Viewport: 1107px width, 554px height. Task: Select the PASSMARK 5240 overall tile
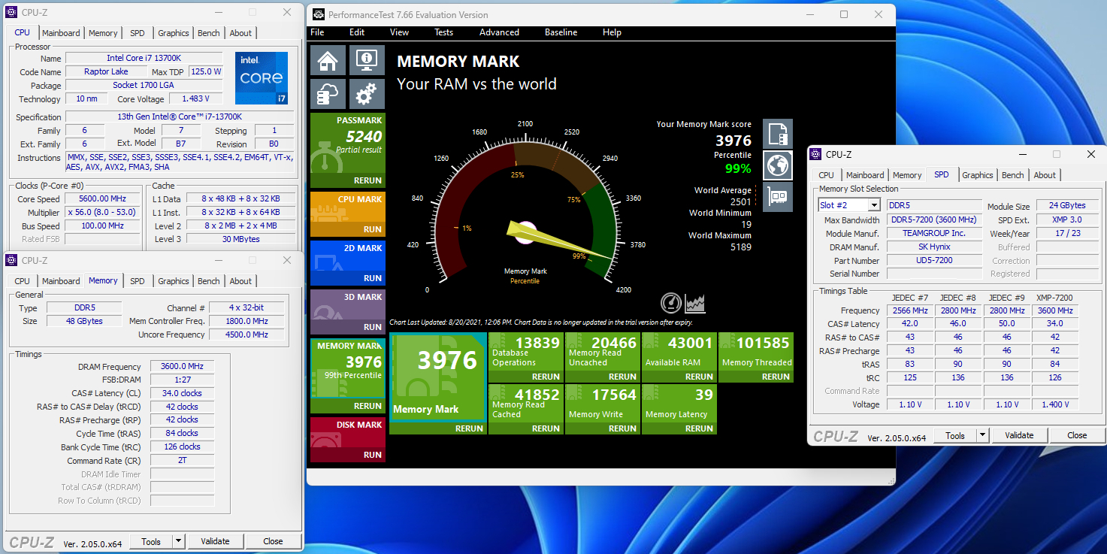(348, 150)
